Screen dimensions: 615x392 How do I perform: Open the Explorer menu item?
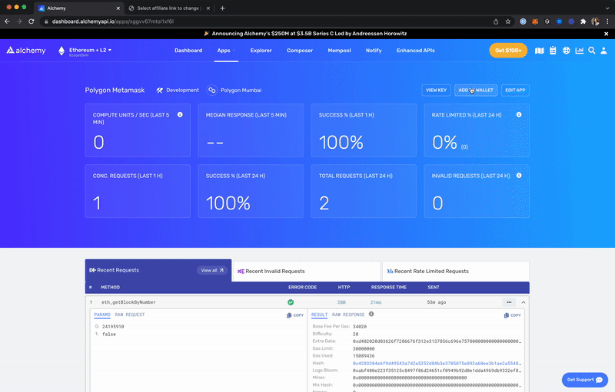click(x=261, y=51)
